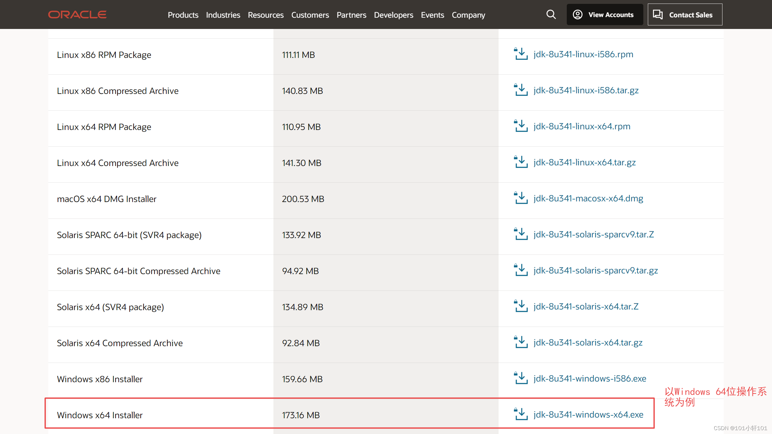
Task: Download jdk-8u341-solaris-sparcv9.tar.gz link
Action: point(595,271)
